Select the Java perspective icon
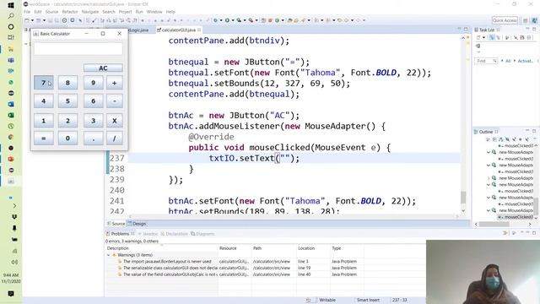The height and width of the screenshot is (304, 540). pyautogui.click(x=534, y=20)
